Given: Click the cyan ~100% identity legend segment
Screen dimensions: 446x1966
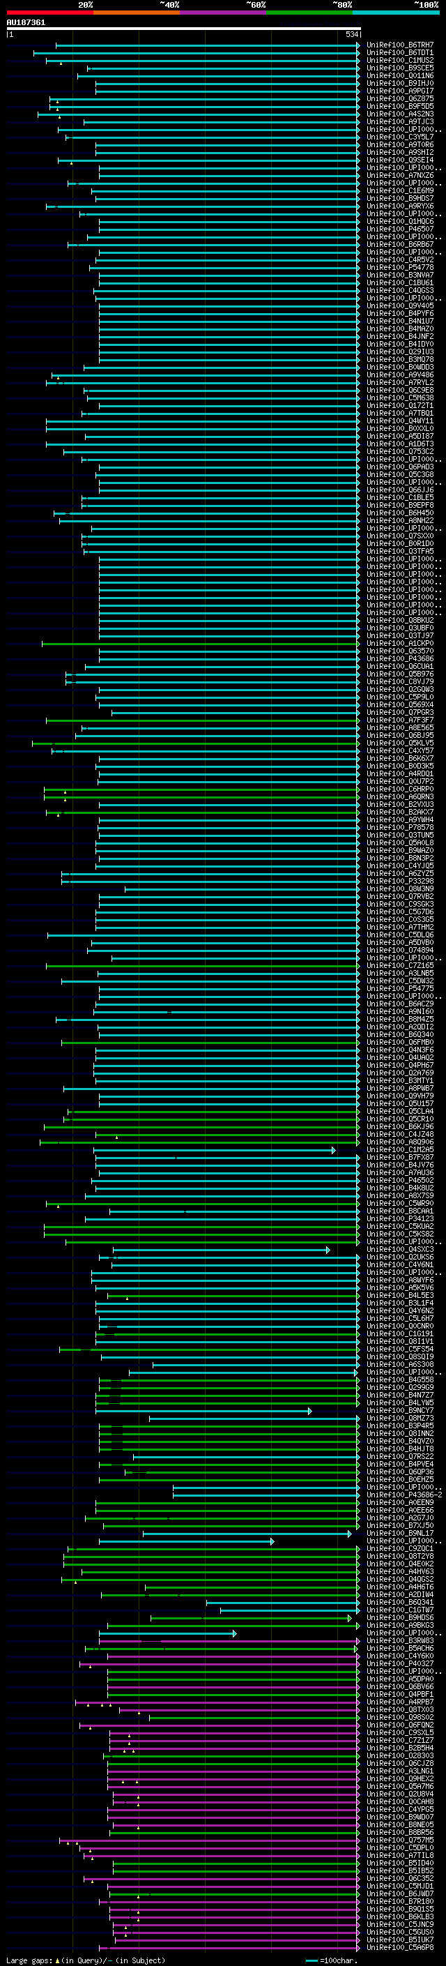Looking at the screenshot, I should 396,13.
